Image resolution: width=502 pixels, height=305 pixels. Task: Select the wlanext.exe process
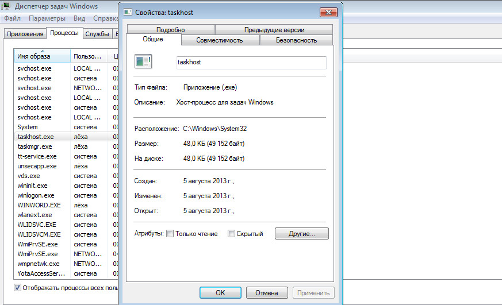tap(66, 215)
